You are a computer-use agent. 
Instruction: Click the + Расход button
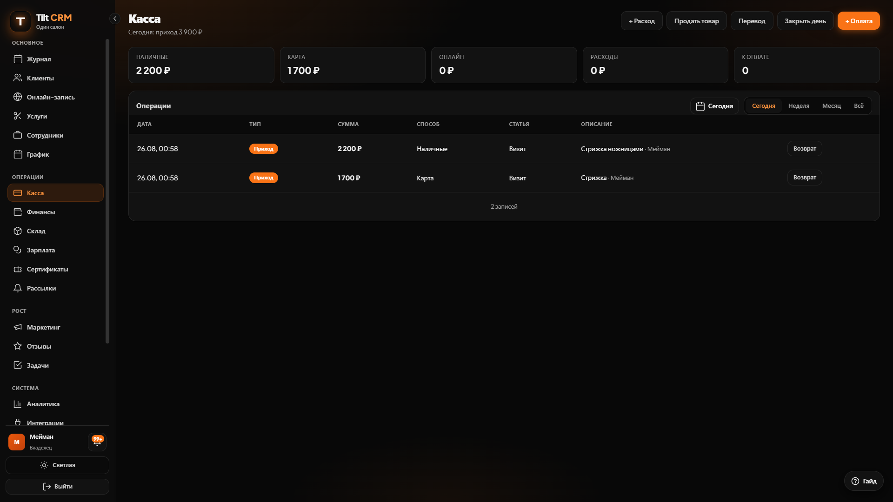click(x=641, y=21)
